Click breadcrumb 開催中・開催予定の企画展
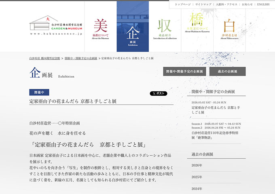This screenshot has width=275, height=194. 81,58
